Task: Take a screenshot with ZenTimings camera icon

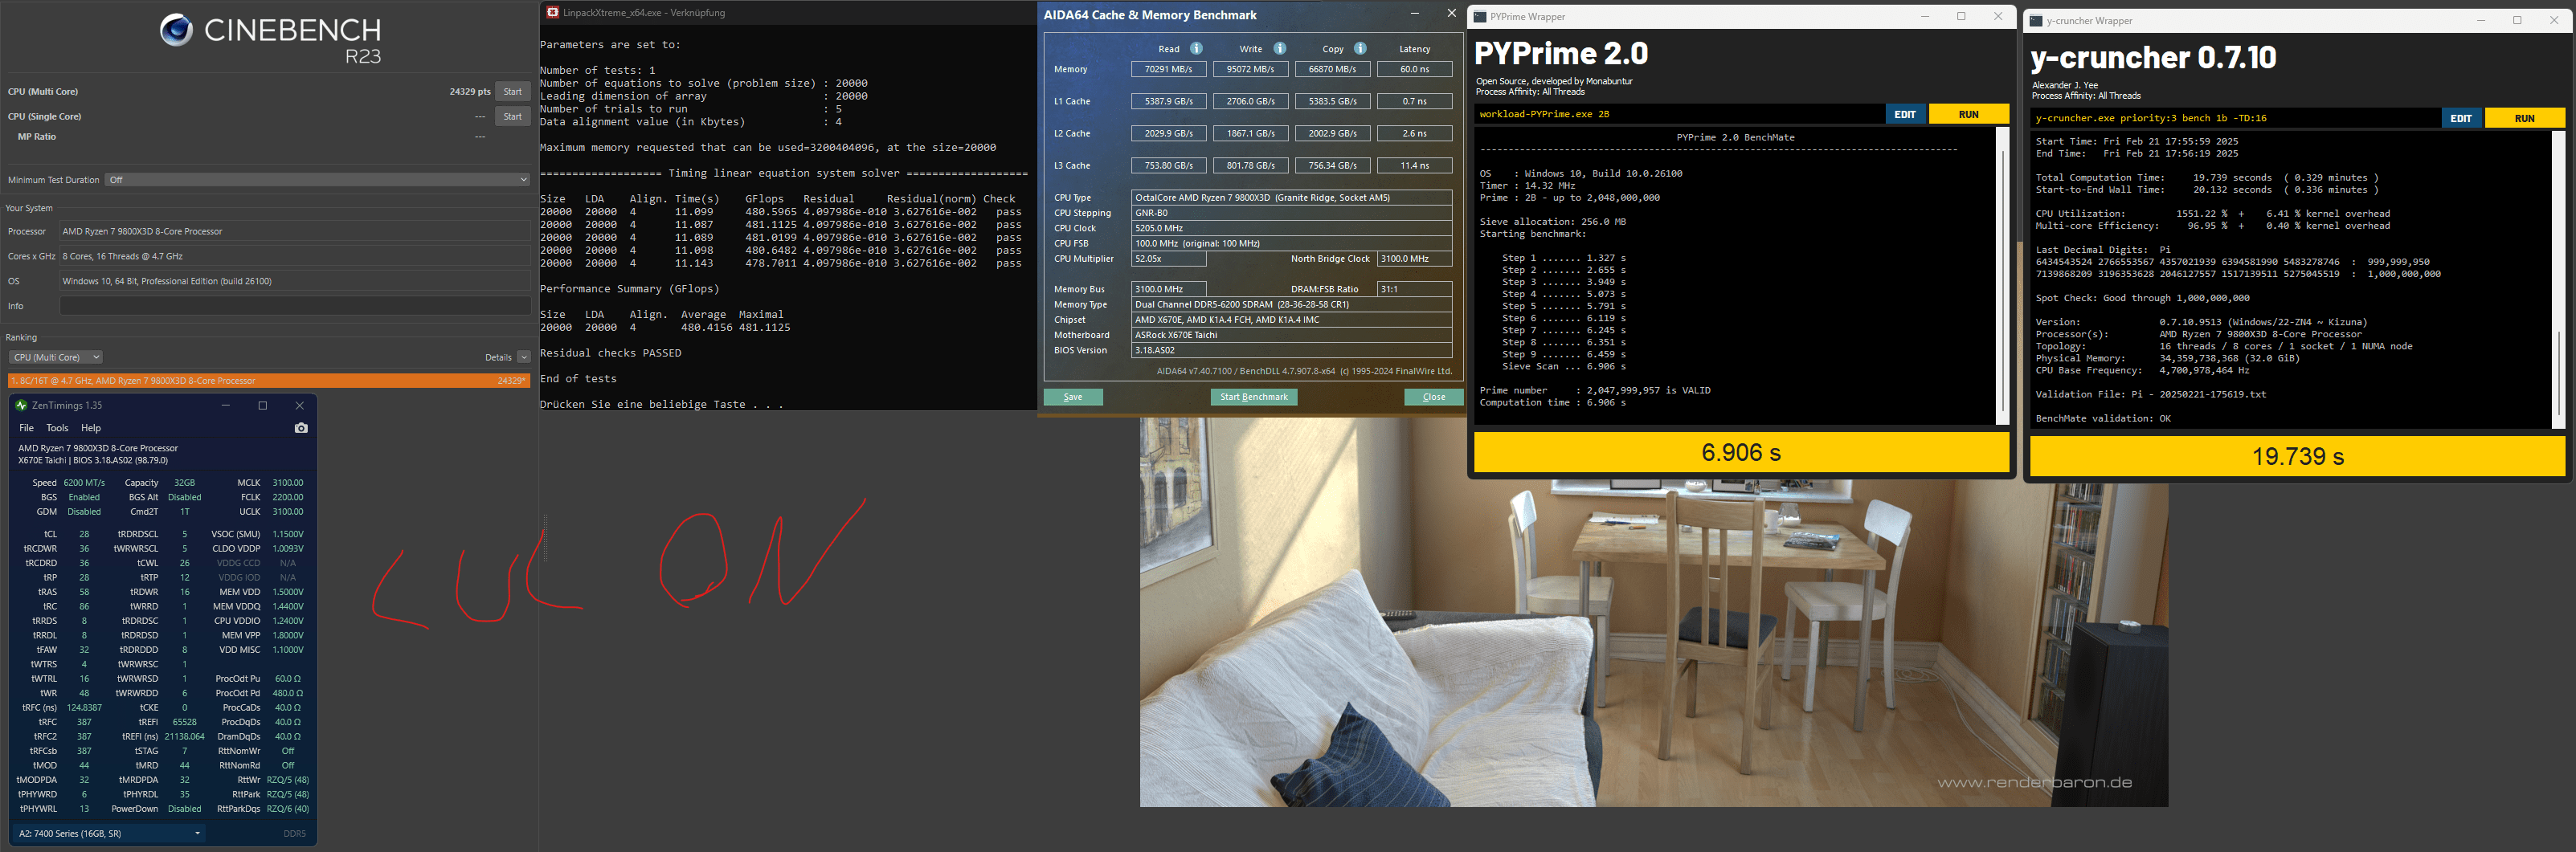Action: click(301, 427)
